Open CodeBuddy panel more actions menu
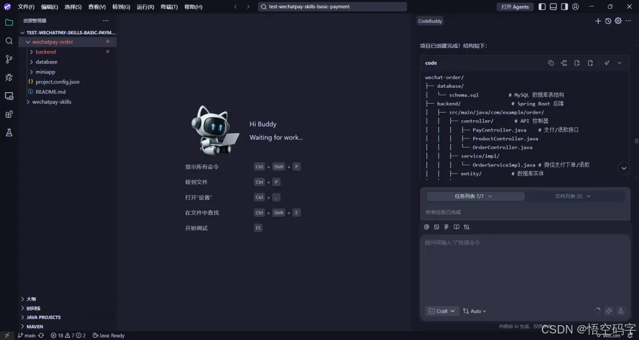 click(x=628, y=21)
